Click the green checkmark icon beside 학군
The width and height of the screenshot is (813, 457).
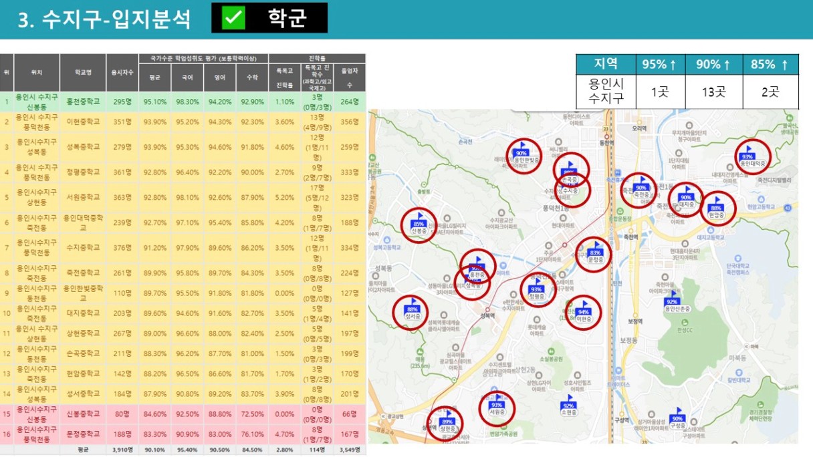click(234, 18)
